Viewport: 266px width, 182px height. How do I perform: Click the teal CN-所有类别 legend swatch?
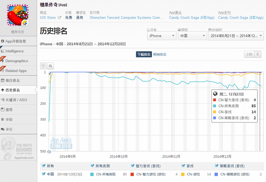coord(92,174)
